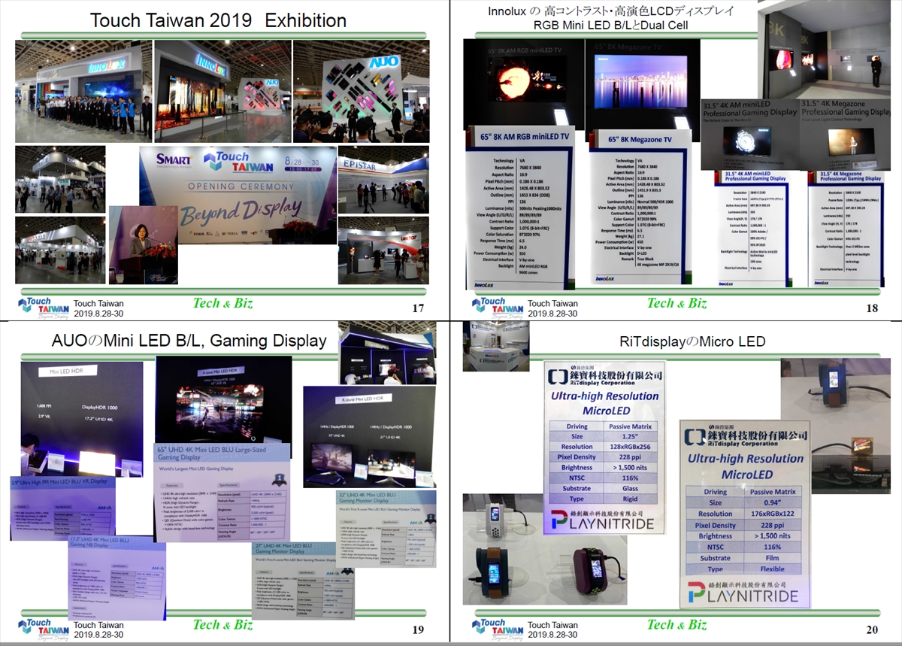Click "Tech & Biz" on slide 18
Image resolution: width=902 pixels, height=646 pixels.
coord(677,303)
